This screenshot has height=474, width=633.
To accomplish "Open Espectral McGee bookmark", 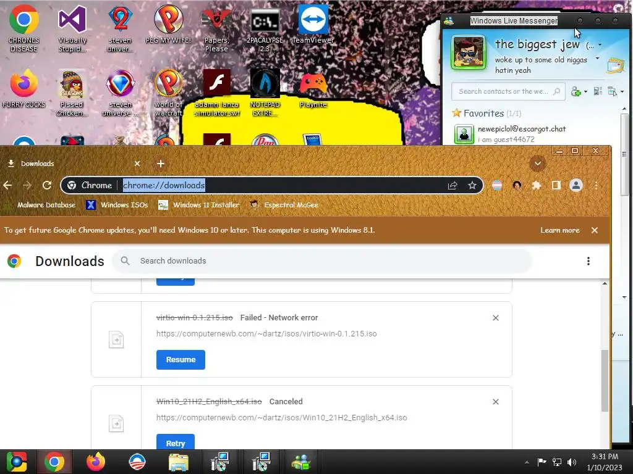I will (x=284, y=205).
